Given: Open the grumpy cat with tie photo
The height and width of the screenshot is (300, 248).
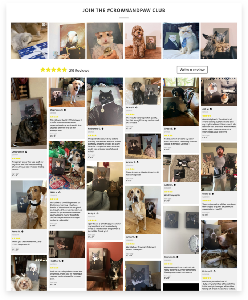Looking at the screenshot, I should click(181, 41).
